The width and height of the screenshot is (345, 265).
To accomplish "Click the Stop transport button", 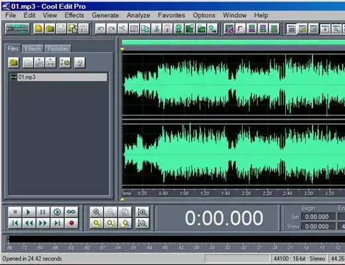I will (15, 212).
